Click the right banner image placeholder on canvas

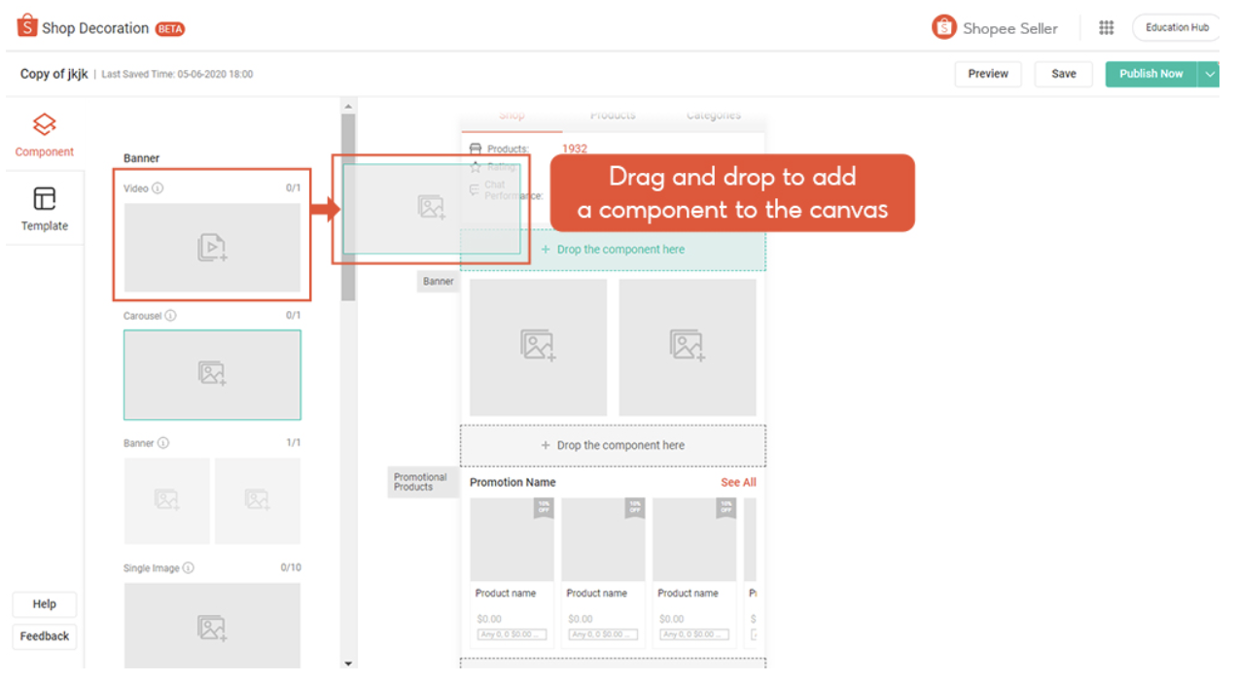click(688, 348)
